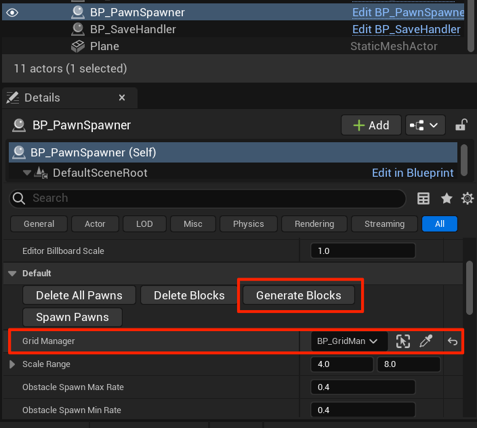
Task: Expand the Scale Range property
Action: point(12,364)
